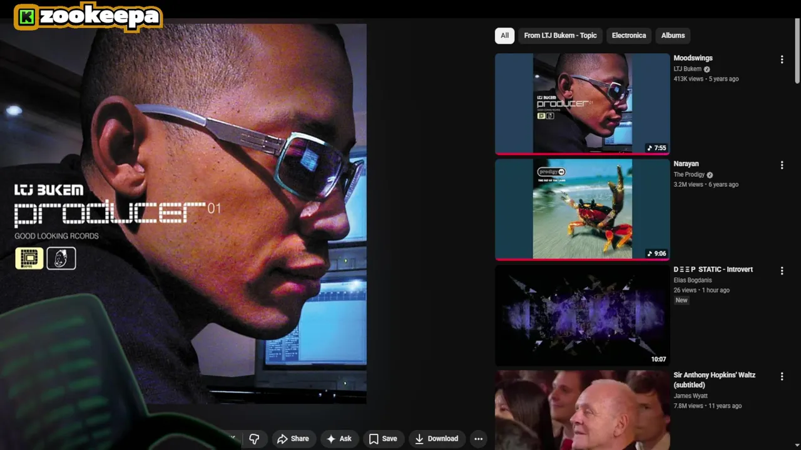Save video to a playlist
Viewport: 801px width, 450px height.
coord(383,439)
